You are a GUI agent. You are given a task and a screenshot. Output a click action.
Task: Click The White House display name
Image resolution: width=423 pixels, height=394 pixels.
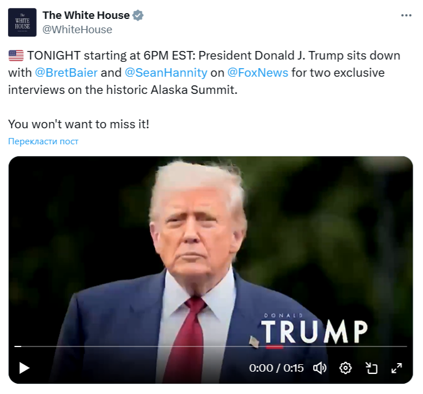pos(86,15)
